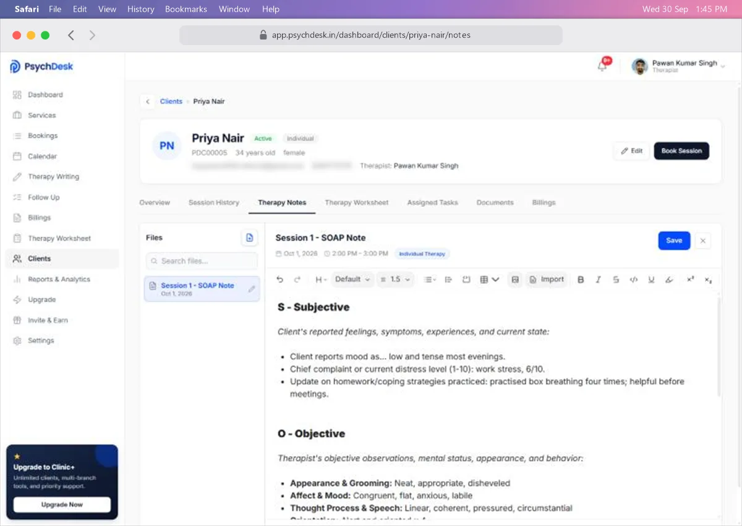Image resolution: width=742 pixels, height=526 pixels.
Task: Open the File menu
Action: (x=55, y=9)
